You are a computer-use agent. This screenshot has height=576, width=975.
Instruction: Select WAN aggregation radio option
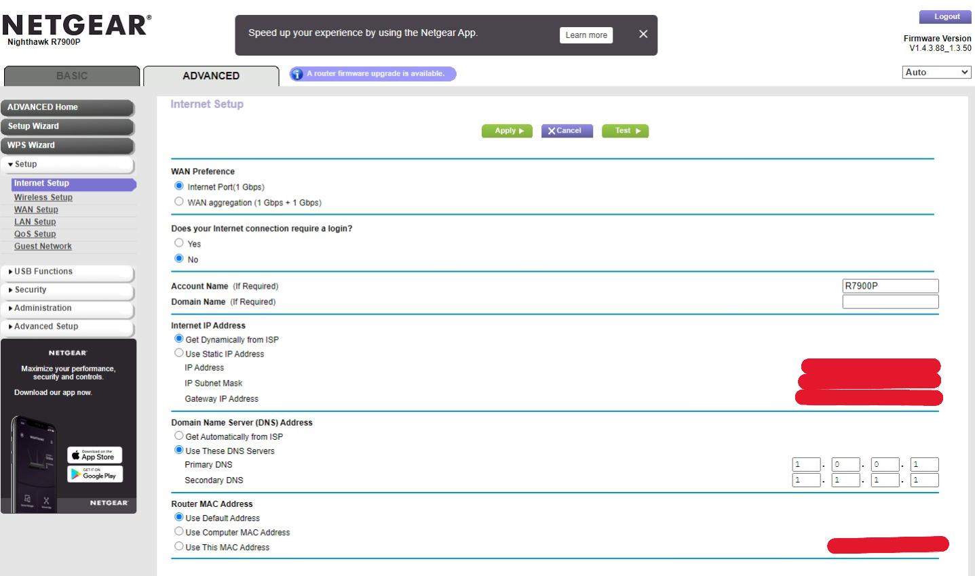[x=179, y=201]
